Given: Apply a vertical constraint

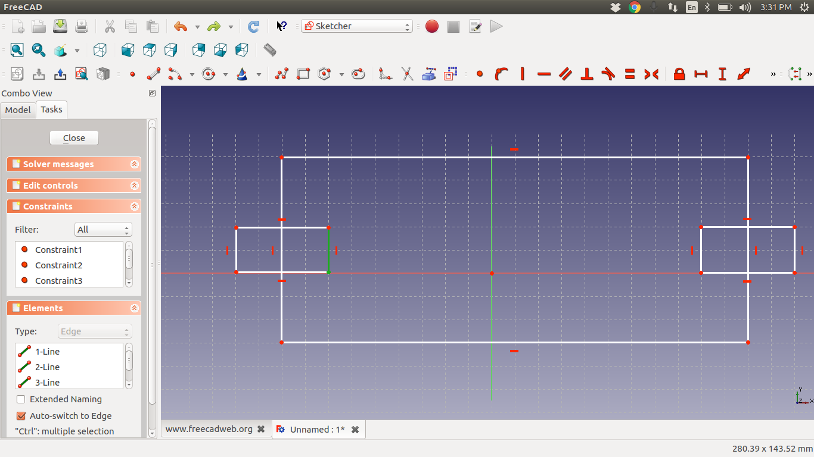Looking at the screenshot, I should [523, 74].
